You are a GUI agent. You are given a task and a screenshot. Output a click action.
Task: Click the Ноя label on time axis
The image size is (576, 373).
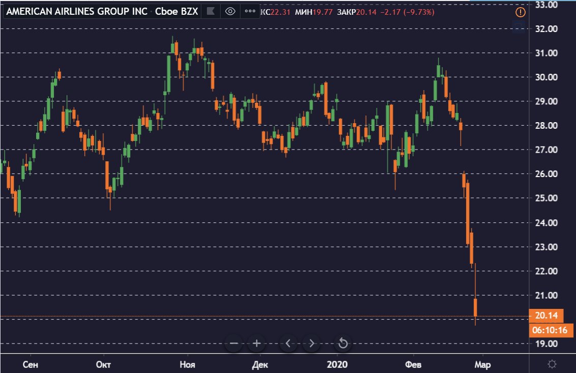[x=188, y=364]
